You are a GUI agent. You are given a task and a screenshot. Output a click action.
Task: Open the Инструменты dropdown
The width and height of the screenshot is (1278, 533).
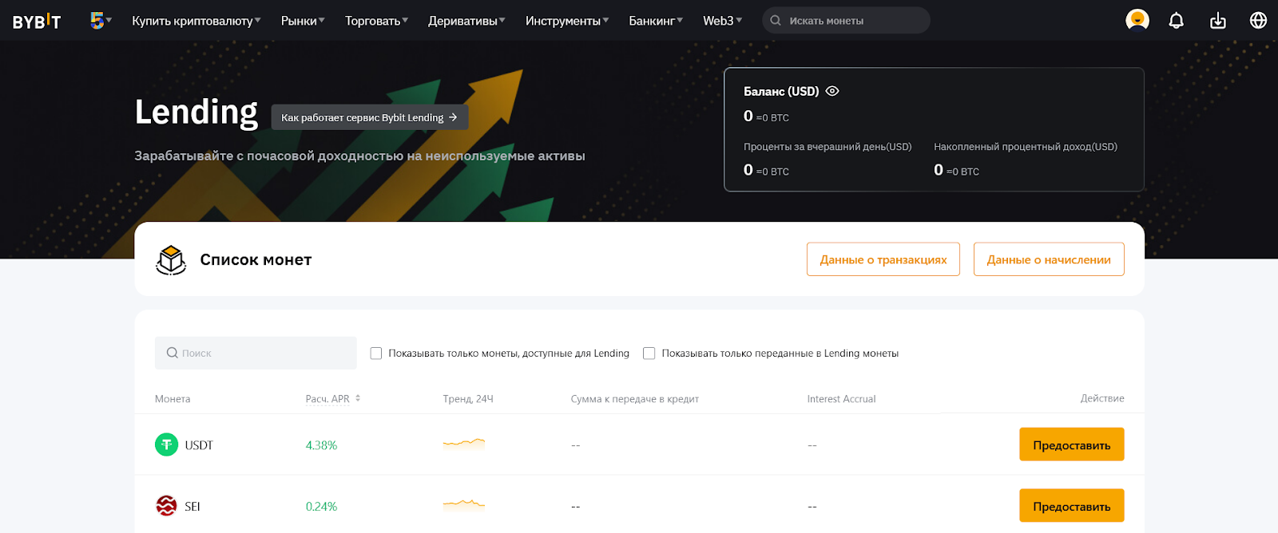tap(566, 21)
